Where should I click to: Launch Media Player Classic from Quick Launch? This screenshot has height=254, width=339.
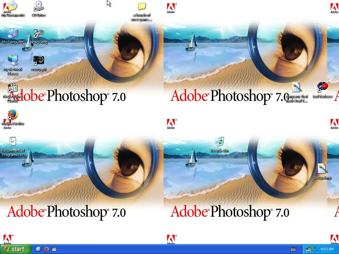click(x=54, y=249)
